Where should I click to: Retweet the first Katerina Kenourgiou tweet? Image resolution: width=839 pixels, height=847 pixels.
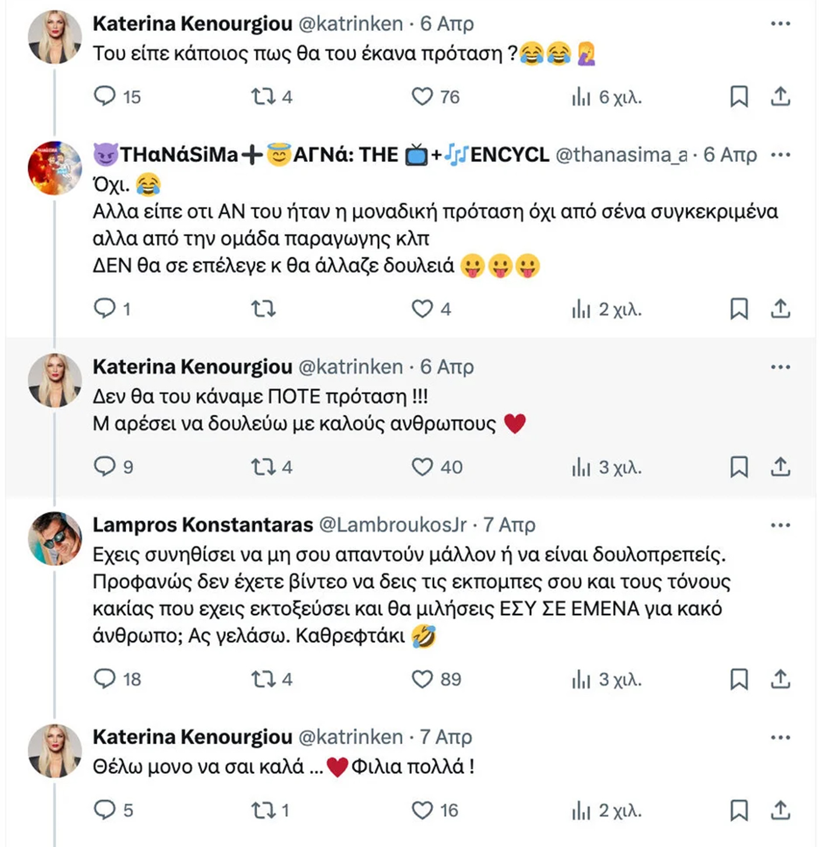(x=264, y=97)
